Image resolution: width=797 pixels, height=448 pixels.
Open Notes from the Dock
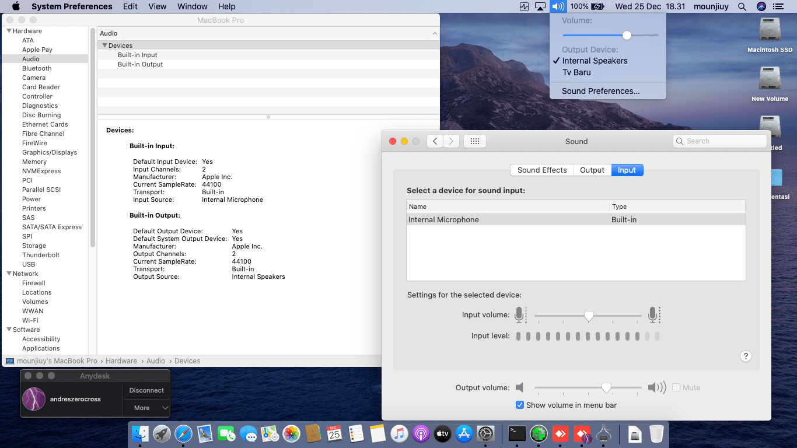[x=377, y=433]
